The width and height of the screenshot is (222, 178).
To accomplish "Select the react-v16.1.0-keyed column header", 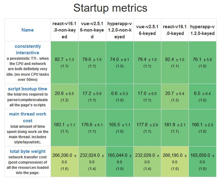I will coord(175,30).
